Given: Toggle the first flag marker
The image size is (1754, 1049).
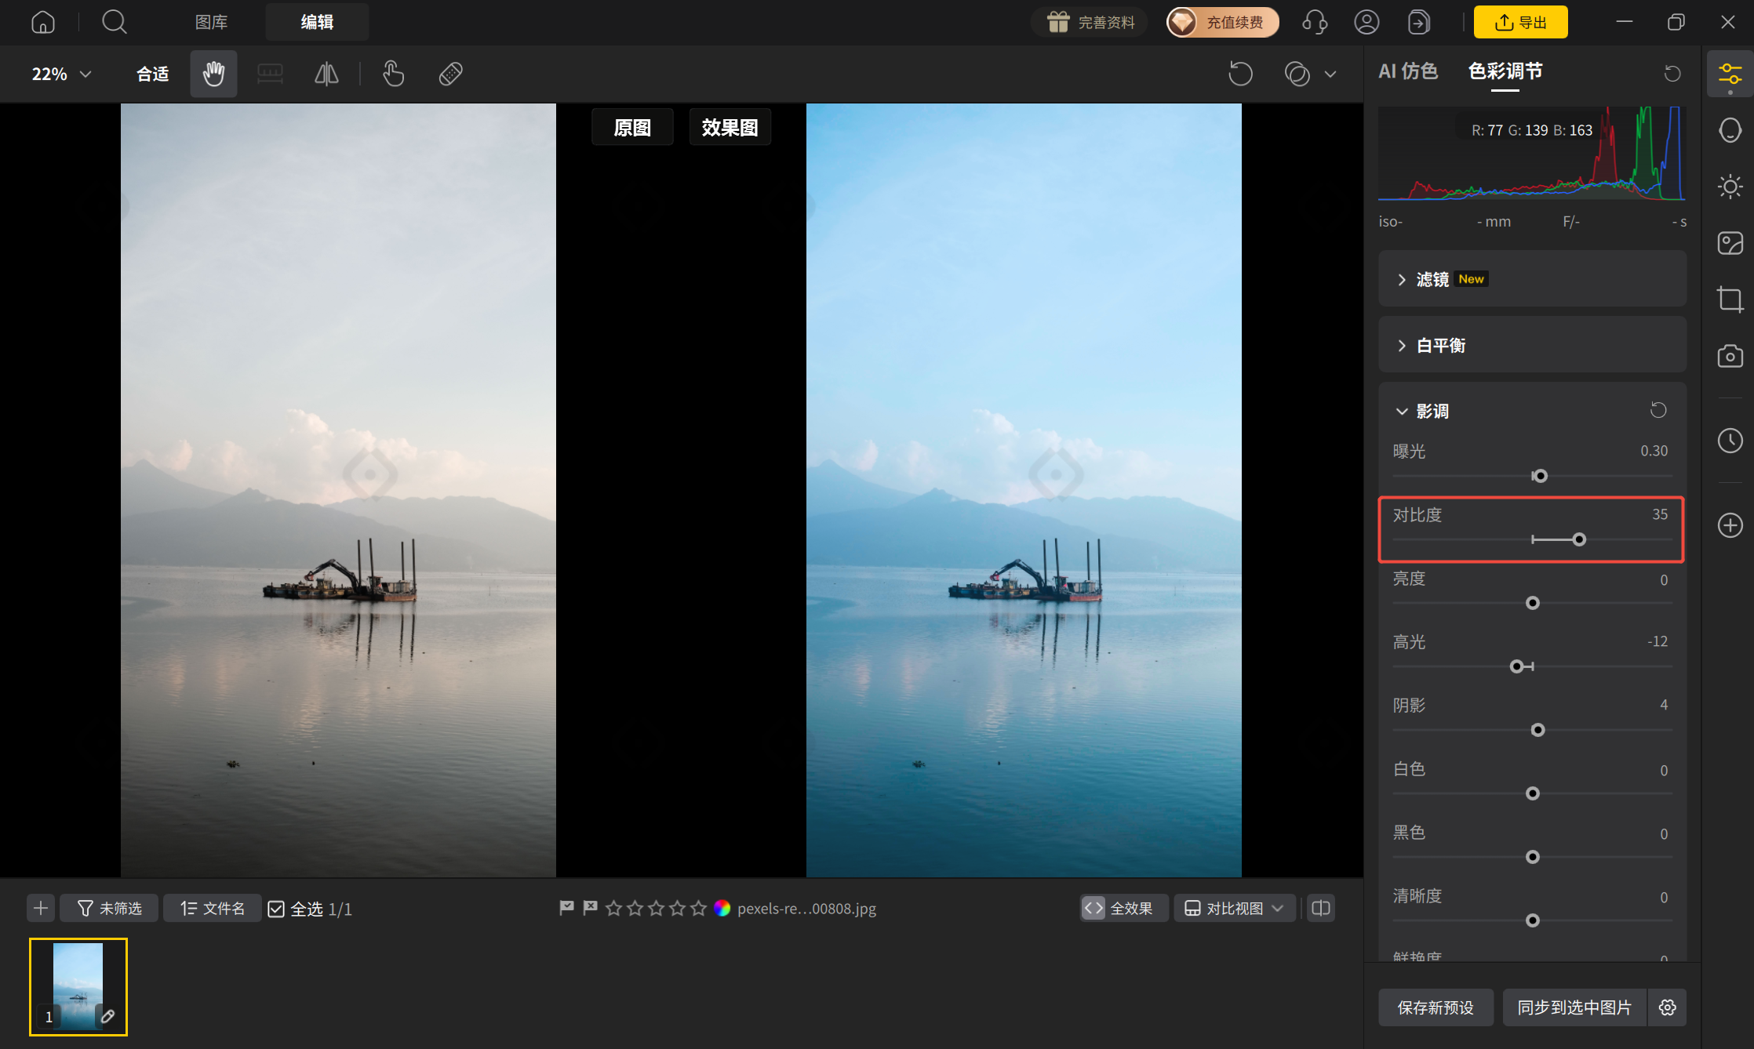Looking at the screenshot, I should (566, 908).
